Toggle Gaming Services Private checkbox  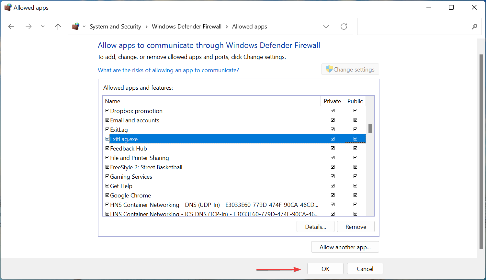[x=333, y=176]
